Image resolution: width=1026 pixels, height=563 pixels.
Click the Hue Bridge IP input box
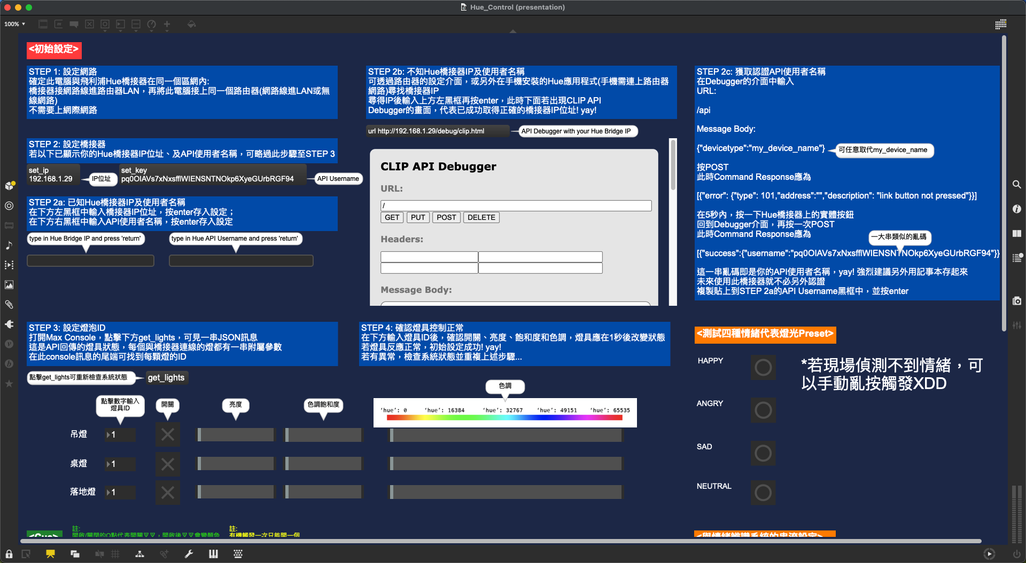(x=90, y=260)
